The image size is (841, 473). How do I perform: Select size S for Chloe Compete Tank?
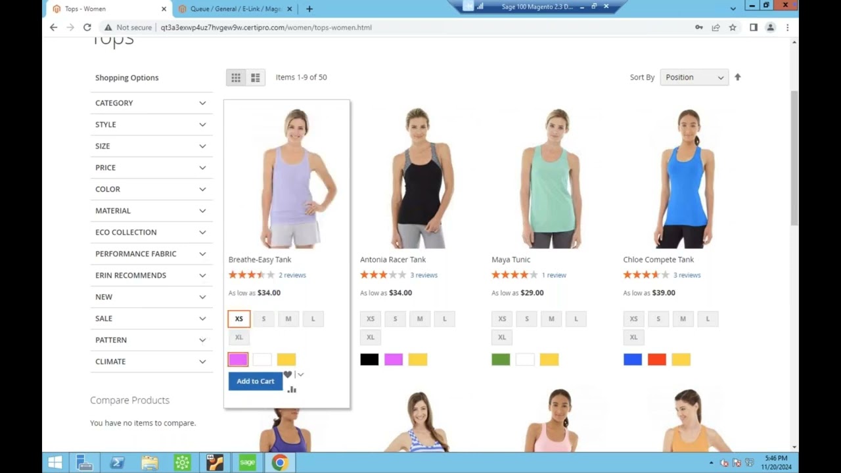click(658, 319)
